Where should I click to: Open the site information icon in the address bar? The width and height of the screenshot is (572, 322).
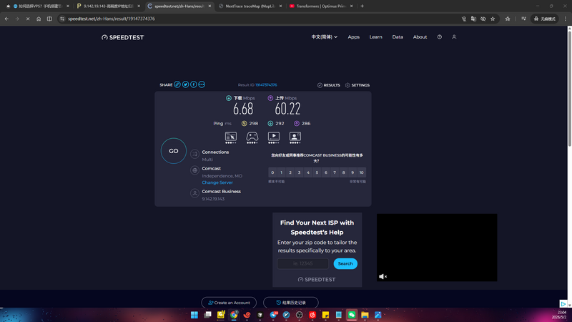62,19
